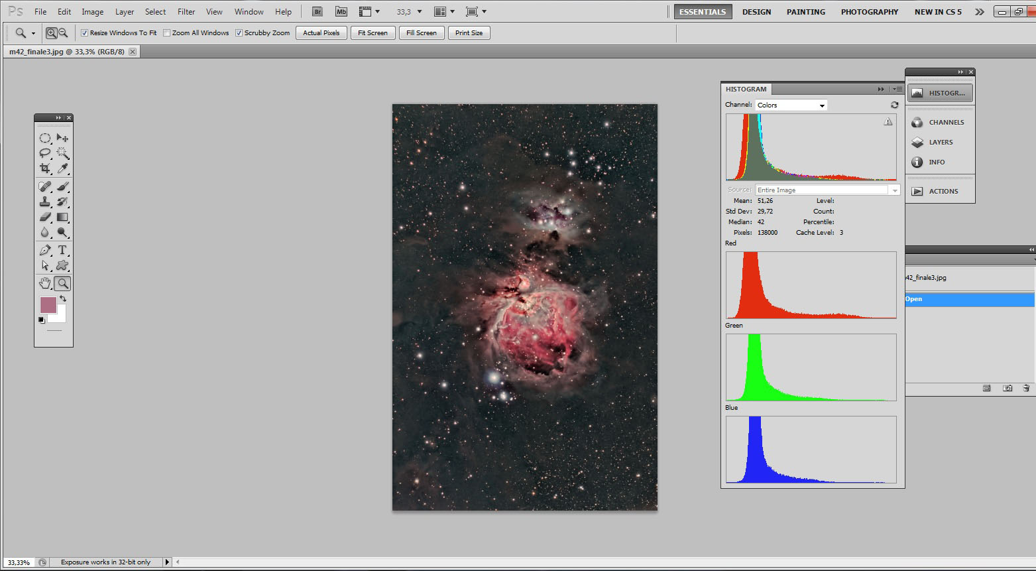Select the Magic Wand tool
This screenshot has width=1036, height=571.
(x=62, y=153)
